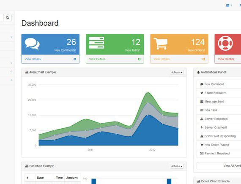Click the 2011 label on area chart axis
Image resolution: width=241 pixels, height=184 pixels.
[x=90, y=150]
